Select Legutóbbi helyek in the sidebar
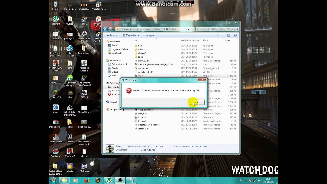327x184 pixels. tap(120, 49)
